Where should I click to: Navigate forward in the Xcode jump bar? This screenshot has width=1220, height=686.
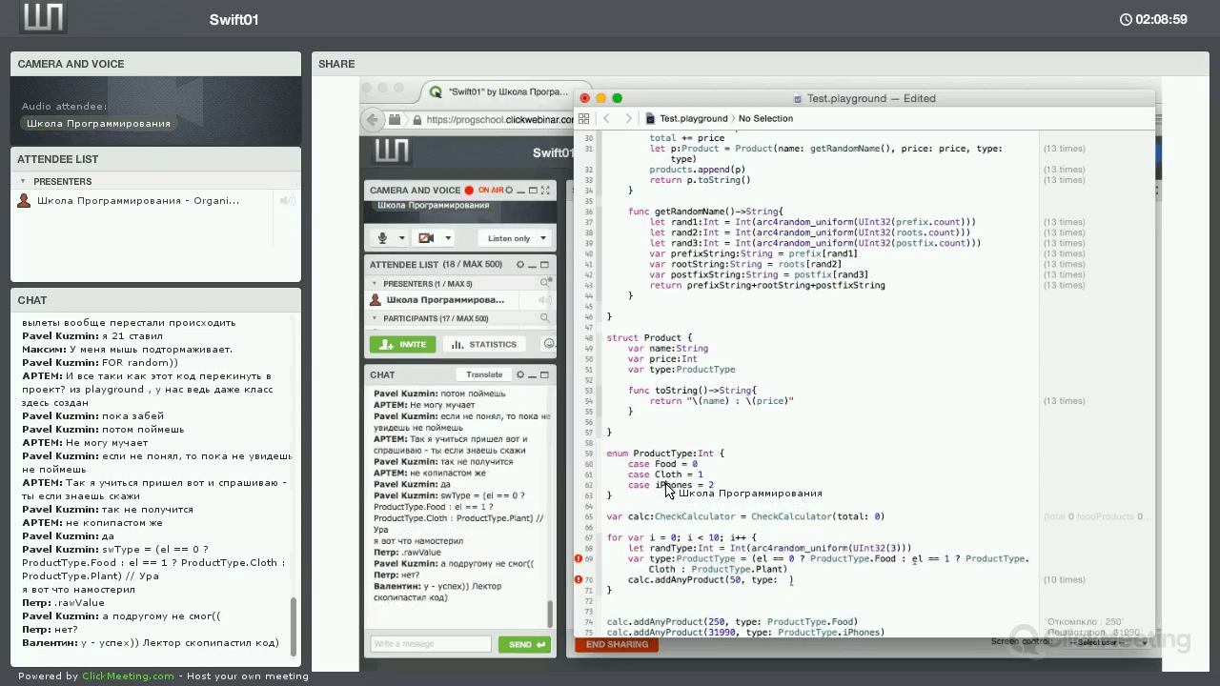tap(628, 119)
